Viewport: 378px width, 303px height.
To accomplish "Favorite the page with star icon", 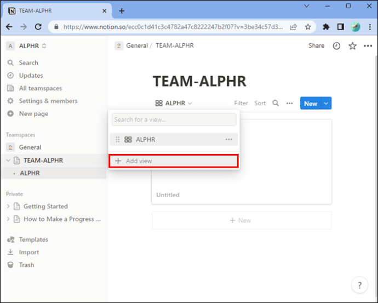I will 352,46.
